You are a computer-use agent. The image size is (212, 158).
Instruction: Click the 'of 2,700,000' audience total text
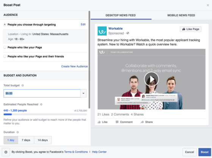[80, 111]
